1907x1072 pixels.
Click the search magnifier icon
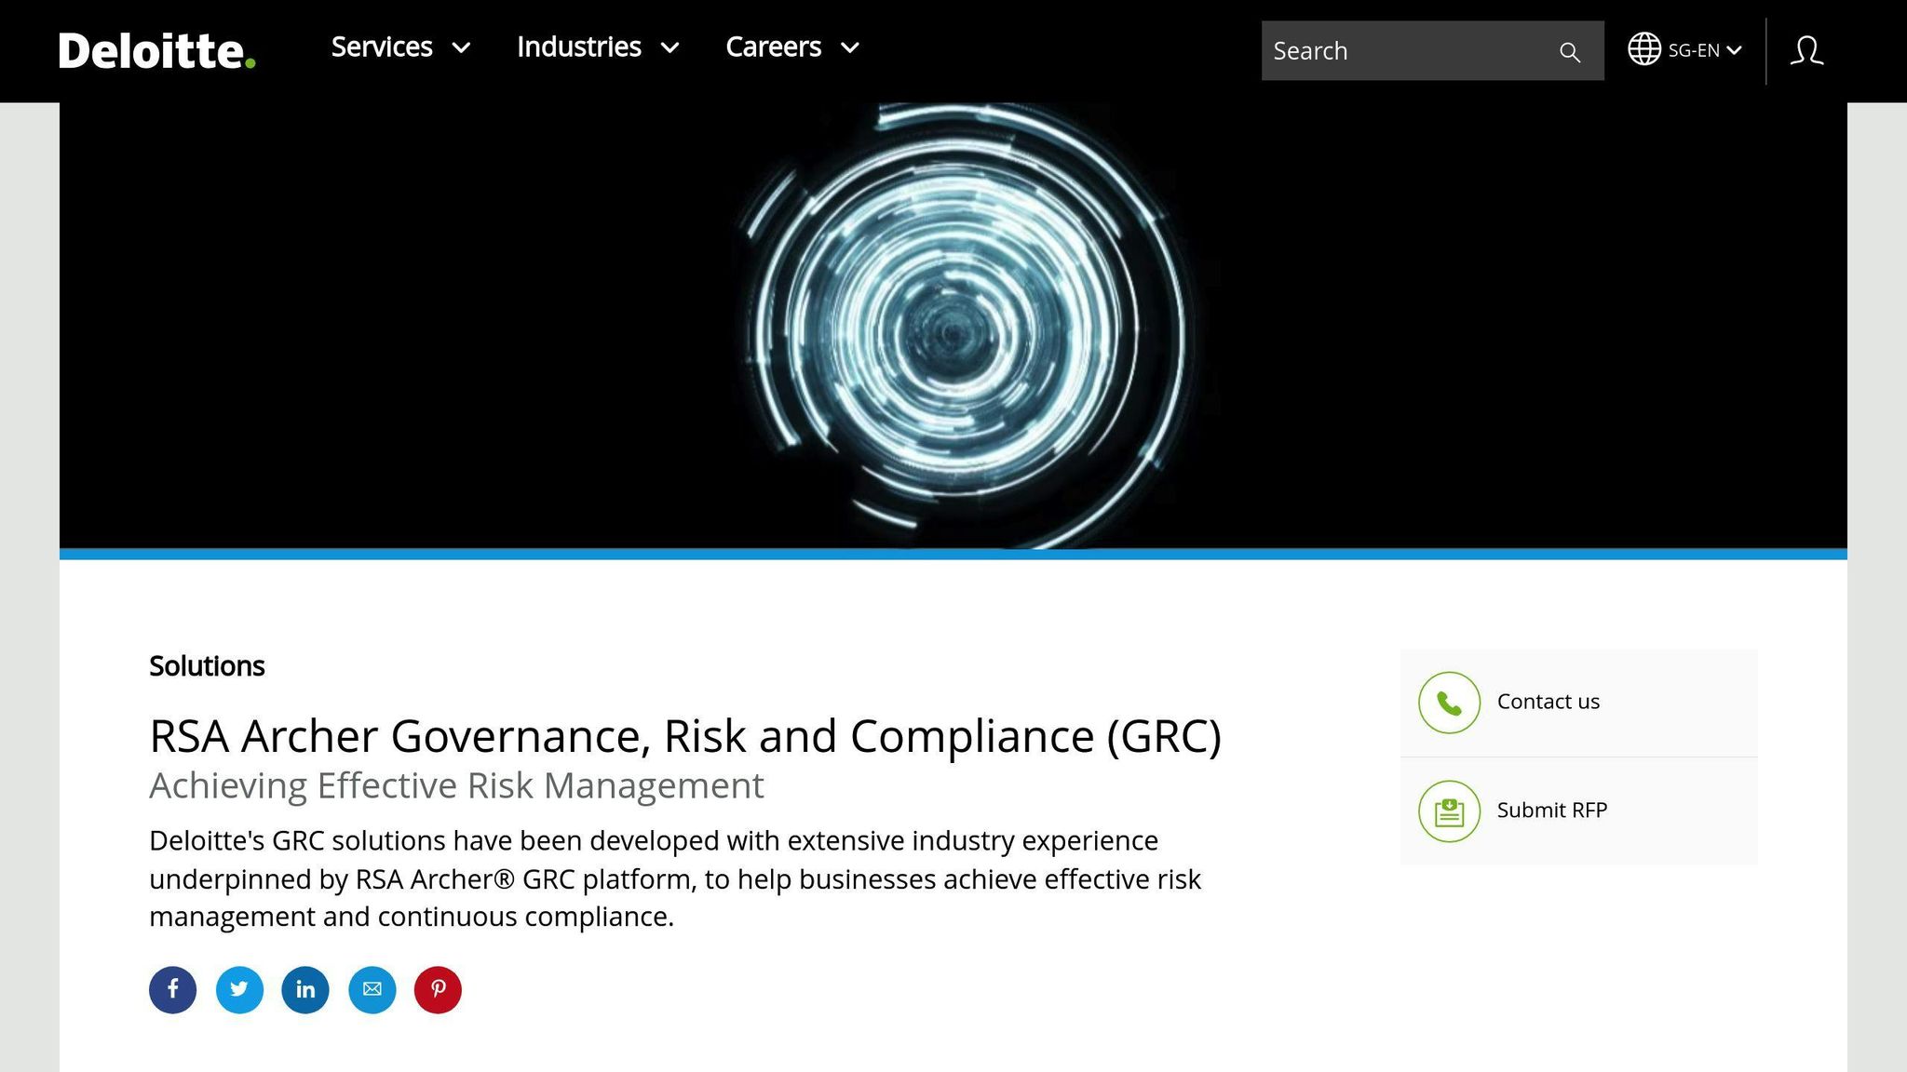pyautogui.click(x=1570, y=52)
